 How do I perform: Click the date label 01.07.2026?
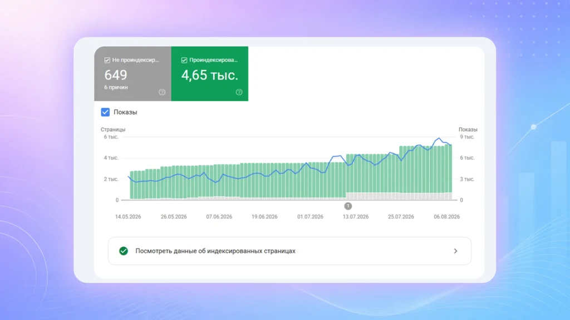(x=310, y=217)
